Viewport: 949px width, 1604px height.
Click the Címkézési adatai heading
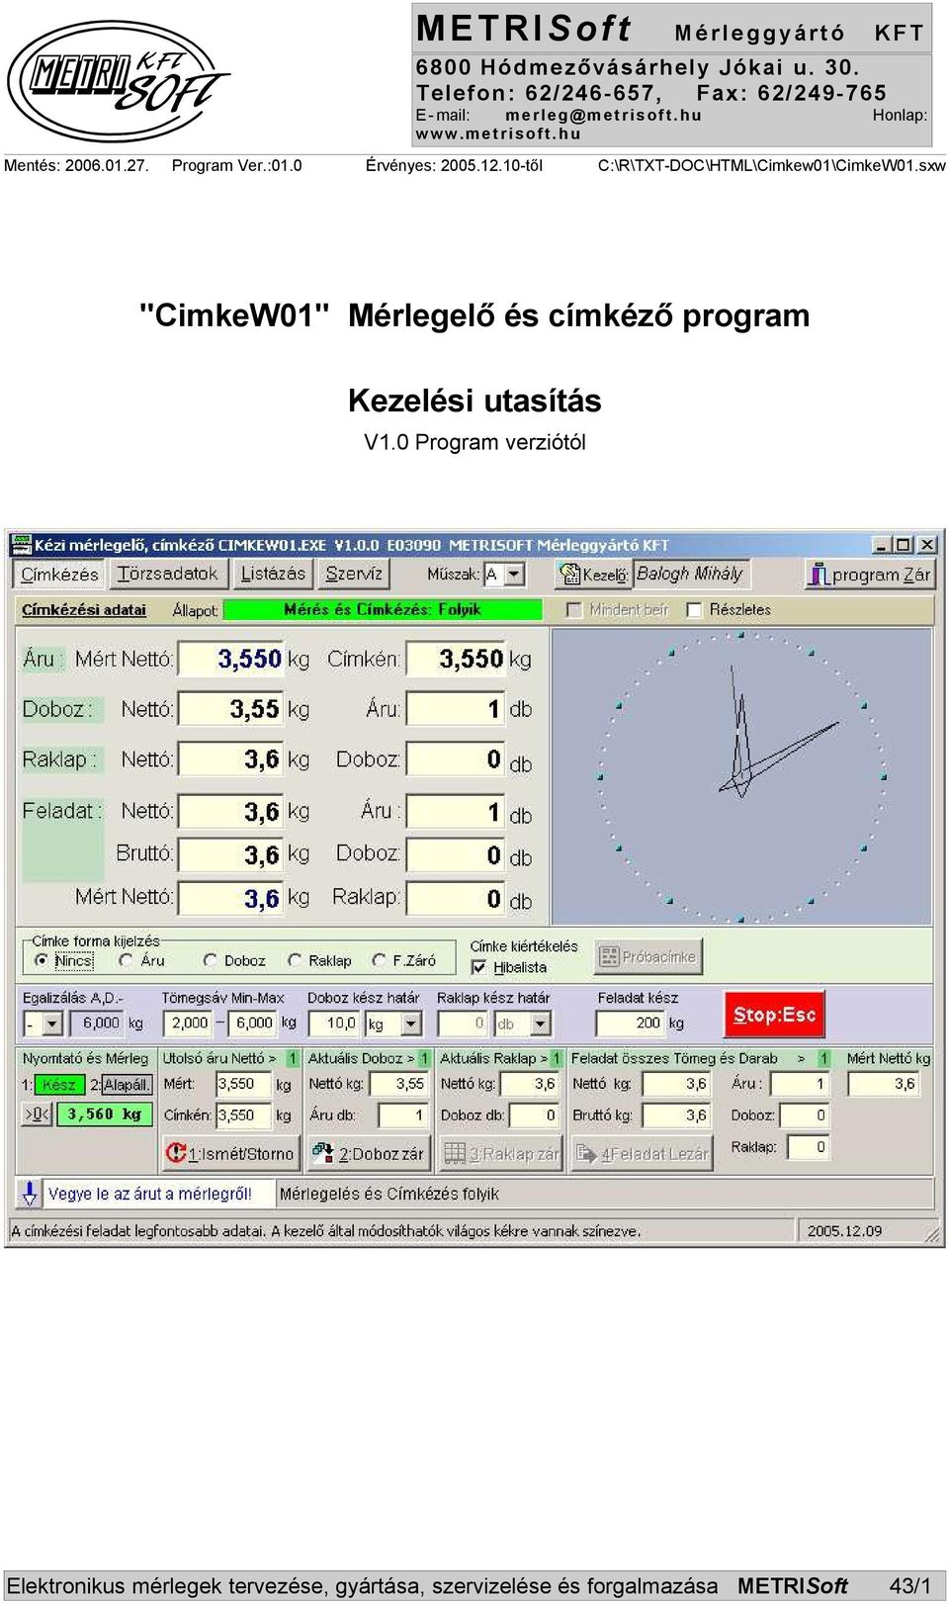pos(84,610)
